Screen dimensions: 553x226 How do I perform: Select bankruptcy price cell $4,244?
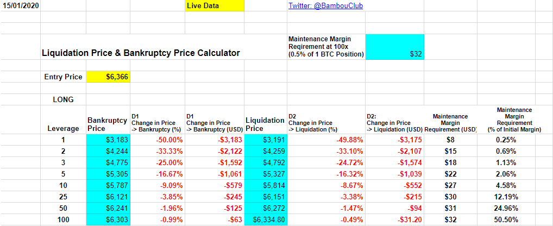point(108,151)
